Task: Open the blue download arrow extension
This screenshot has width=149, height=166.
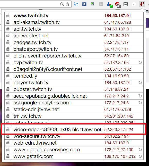Action: [x=84, y=4]
